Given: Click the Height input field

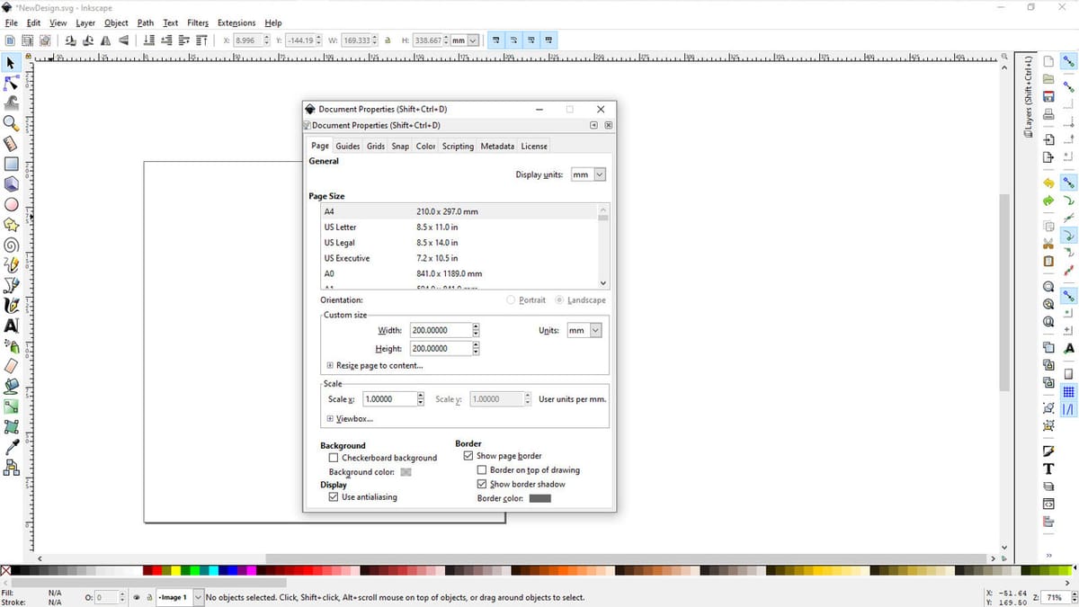Looking at the screenshot, I should (x=441, y=348).
